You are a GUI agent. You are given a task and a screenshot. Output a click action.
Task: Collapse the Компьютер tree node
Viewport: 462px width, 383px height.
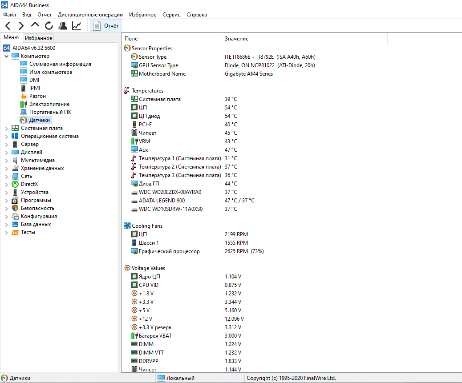point(7,56)
